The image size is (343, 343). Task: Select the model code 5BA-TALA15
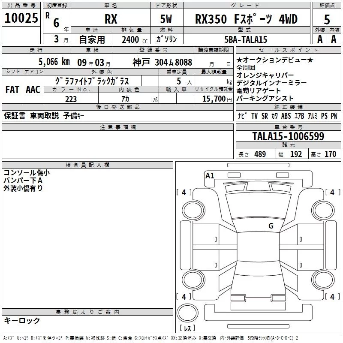(x=246, y=39)
